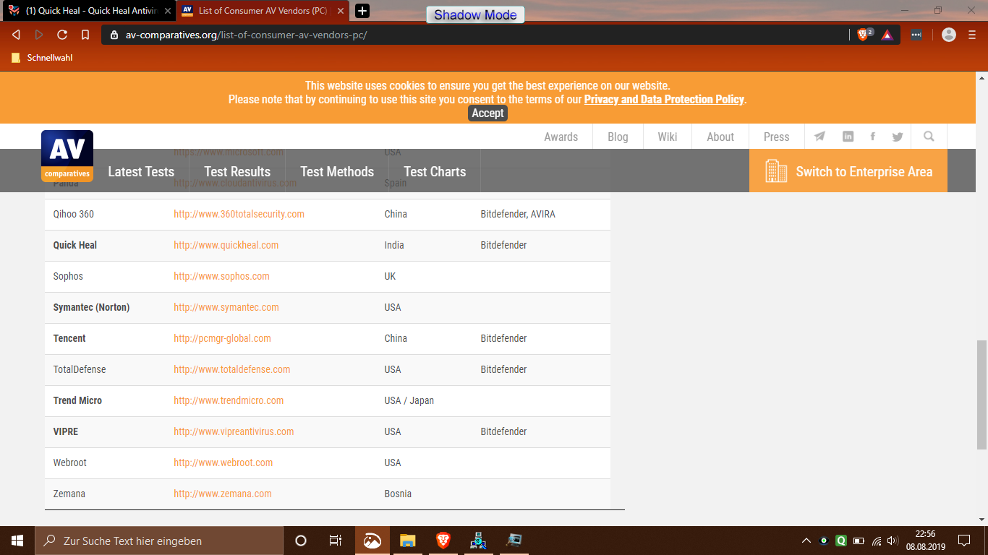The image size is (988, 555).
Task: Open the 360totalsecurity.com link
Action: coord(239,214)
